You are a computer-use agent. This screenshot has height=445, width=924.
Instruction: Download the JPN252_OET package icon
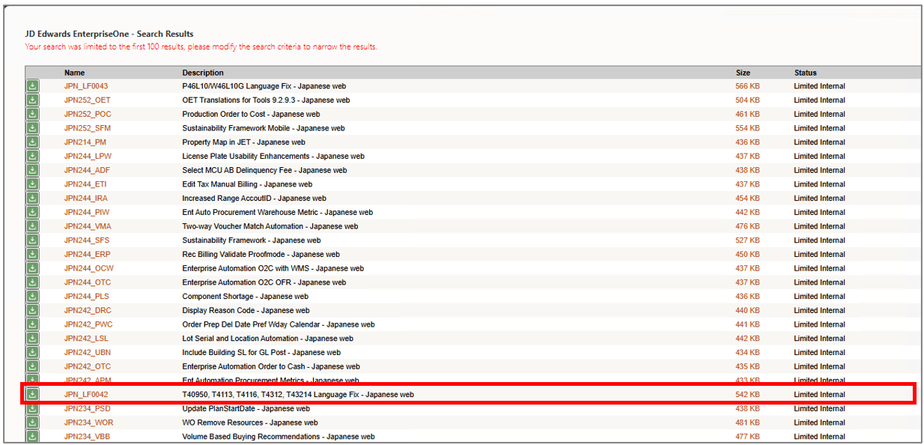(x=32, y=100)
